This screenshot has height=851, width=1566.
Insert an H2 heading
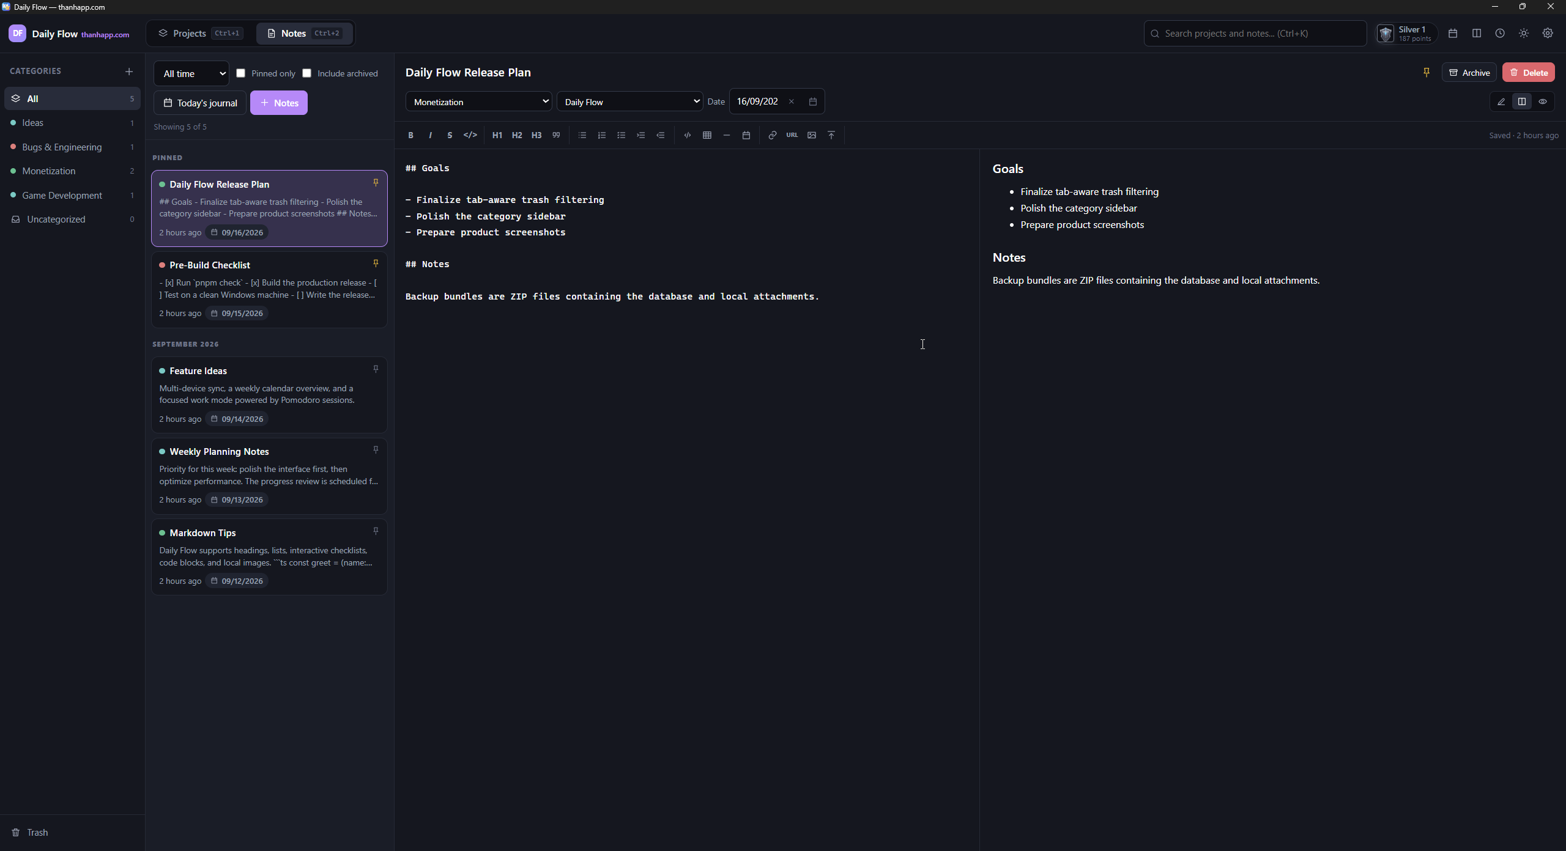pos(517,135)
